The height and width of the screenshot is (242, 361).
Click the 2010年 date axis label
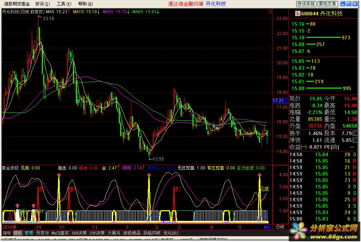point(9,227)
